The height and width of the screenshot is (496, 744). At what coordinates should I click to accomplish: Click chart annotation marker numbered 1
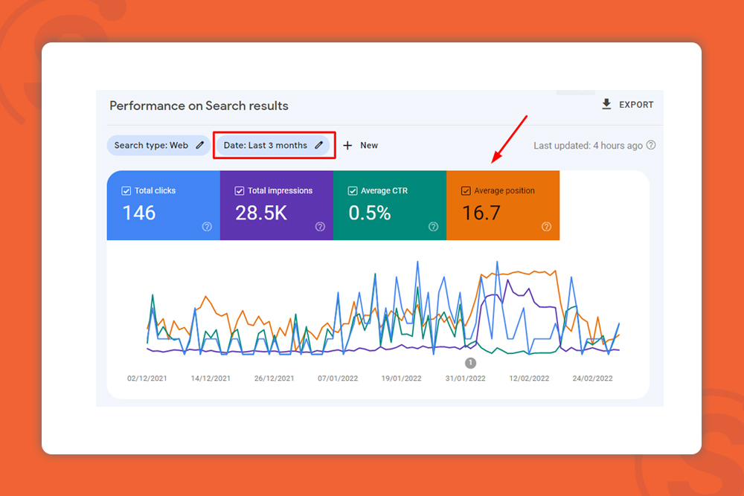[x=470, y=363]
